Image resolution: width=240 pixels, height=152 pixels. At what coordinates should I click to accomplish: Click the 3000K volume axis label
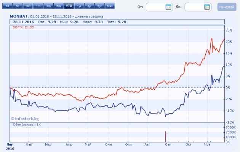(230, 127)
